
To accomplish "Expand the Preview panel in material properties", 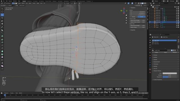I will click(x=155, y=55).
